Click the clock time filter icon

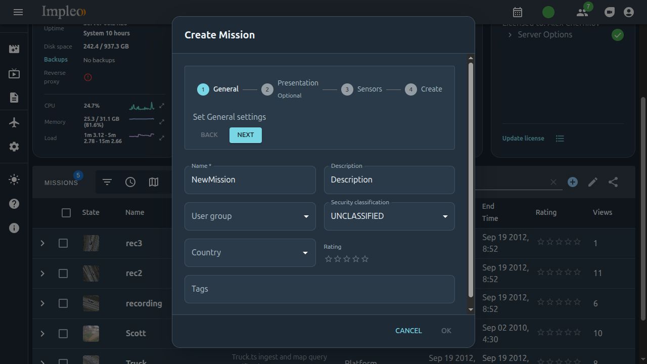[x=130, y=182]
